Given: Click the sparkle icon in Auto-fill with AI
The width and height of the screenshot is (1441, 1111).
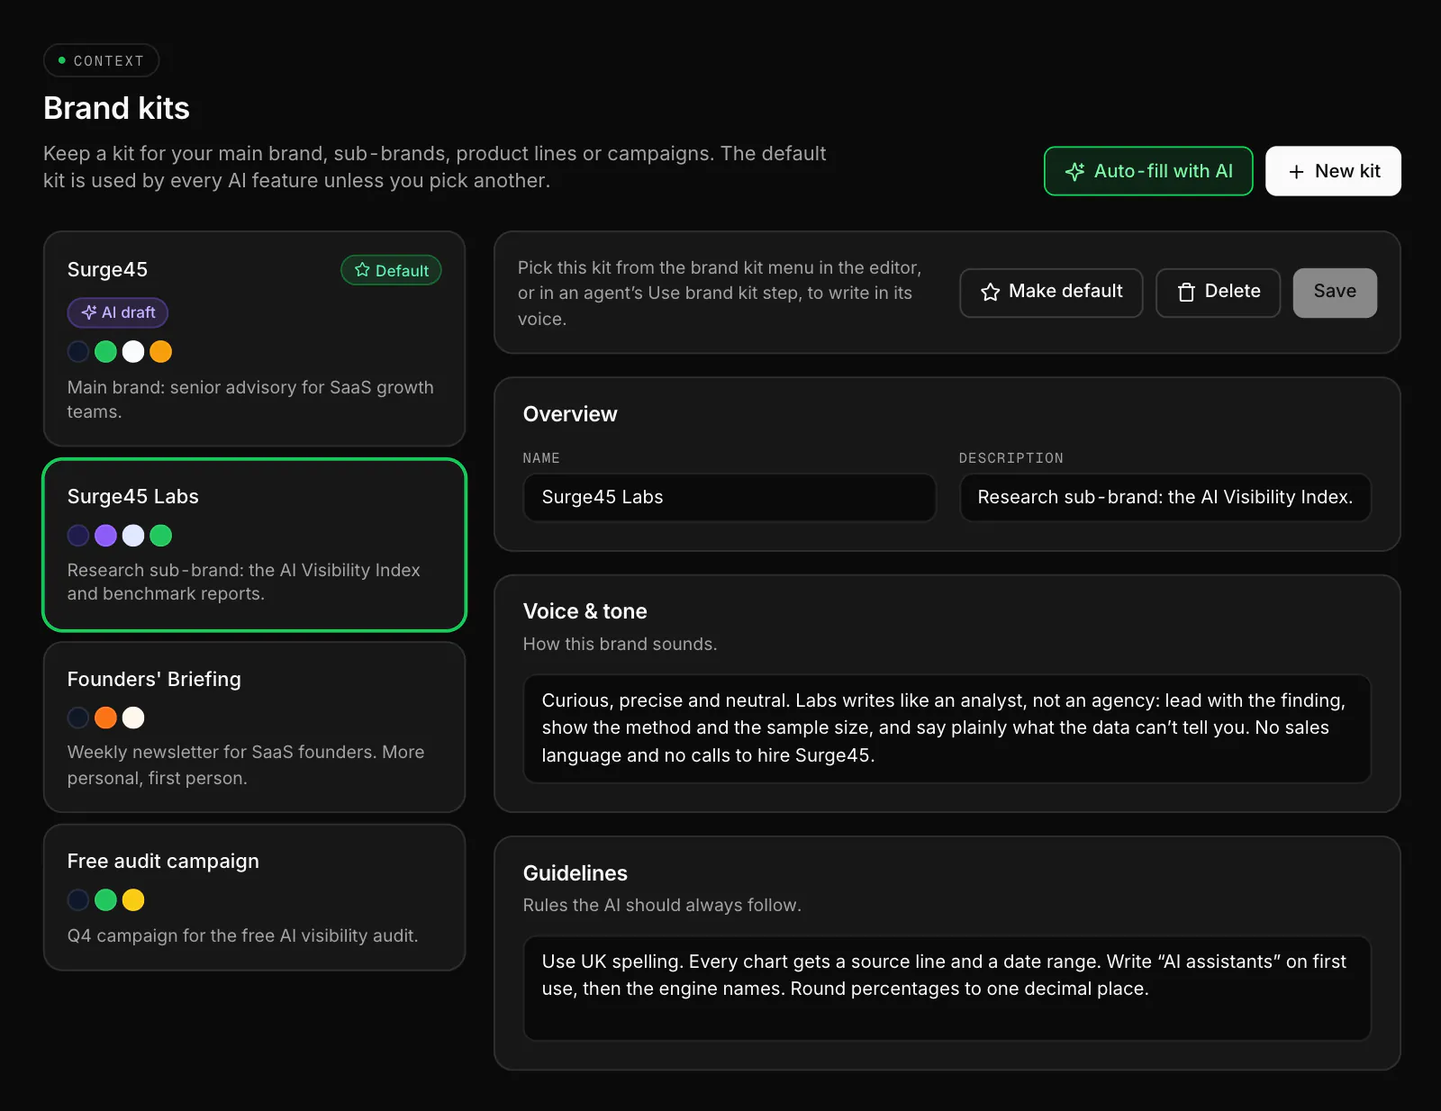Looking at the screenshot, I should point(1074,171).
